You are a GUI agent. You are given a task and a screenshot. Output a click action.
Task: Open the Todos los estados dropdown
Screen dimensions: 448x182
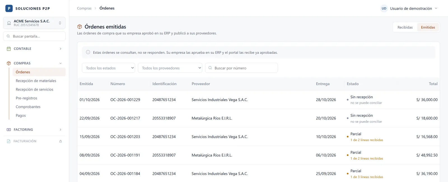[108, 68]
